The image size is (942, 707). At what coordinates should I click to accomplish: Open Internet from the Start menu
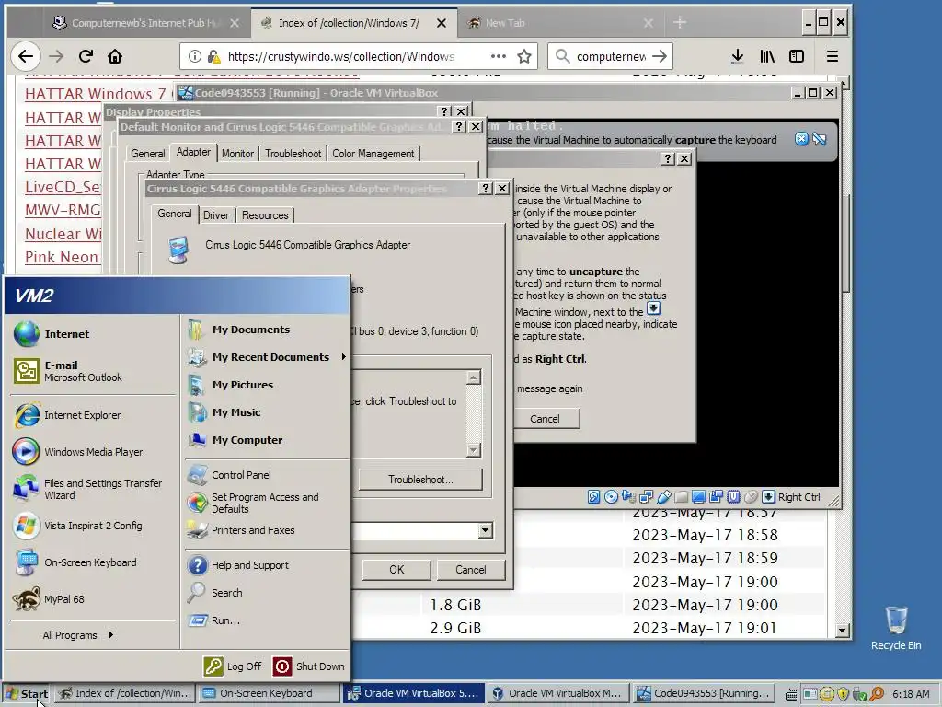[93, 333]
